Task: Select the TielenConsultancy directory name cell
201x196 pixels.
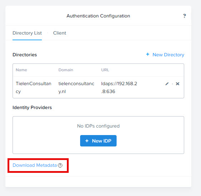Action: (34, 87)
